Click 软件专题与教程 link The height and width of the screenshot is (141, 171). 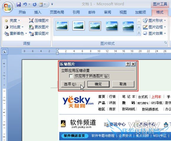(x=103, y=136)
